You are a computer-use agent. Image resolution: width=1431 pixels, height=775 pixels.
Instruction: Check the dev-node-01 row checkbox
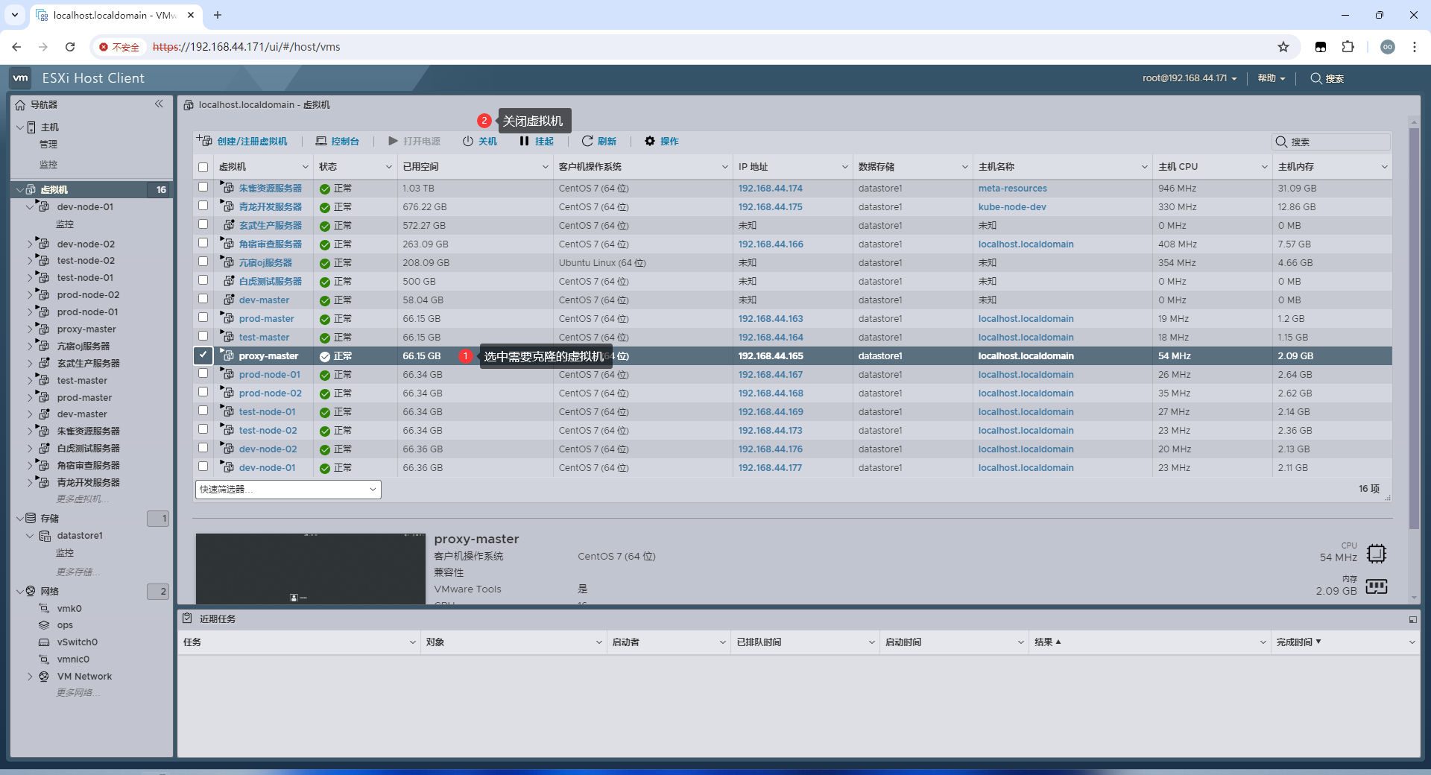click(203, 466)
